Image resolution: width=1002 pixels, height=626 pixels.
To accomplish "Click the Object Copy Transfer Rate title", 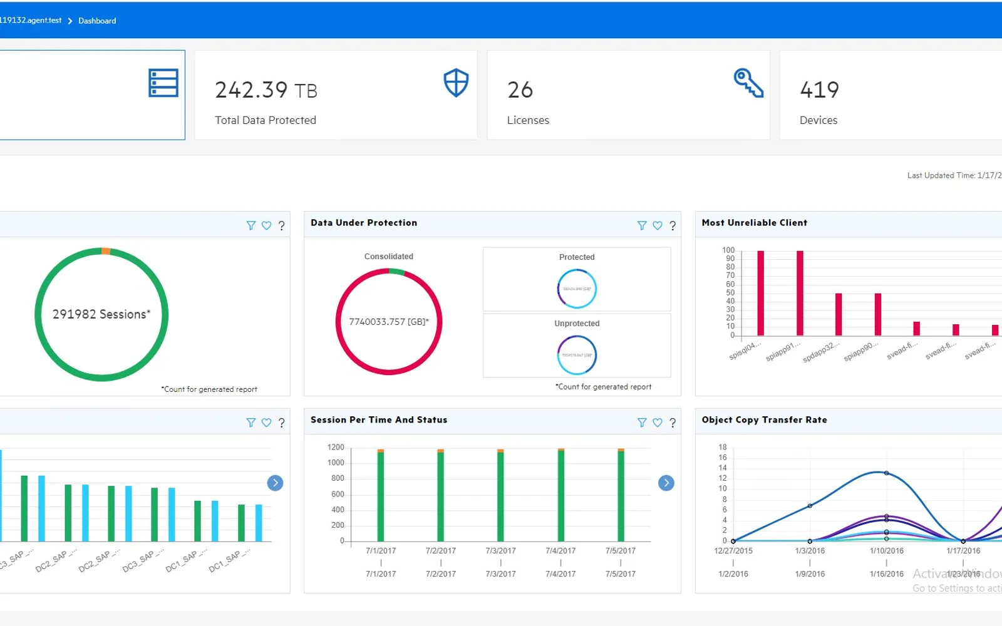I will [x=765, y=420].
